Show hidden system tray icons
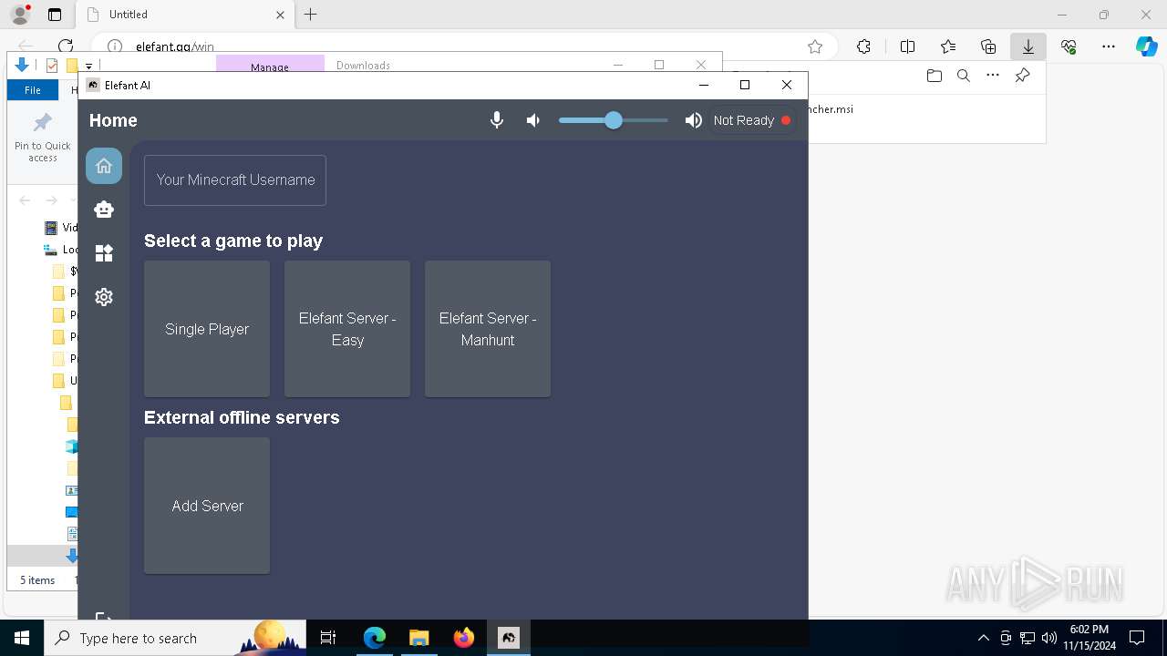Screen dimensions: 1167x656 click(984, 638)
